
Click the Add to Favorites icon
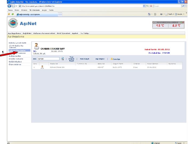click(x=13, y=14)
